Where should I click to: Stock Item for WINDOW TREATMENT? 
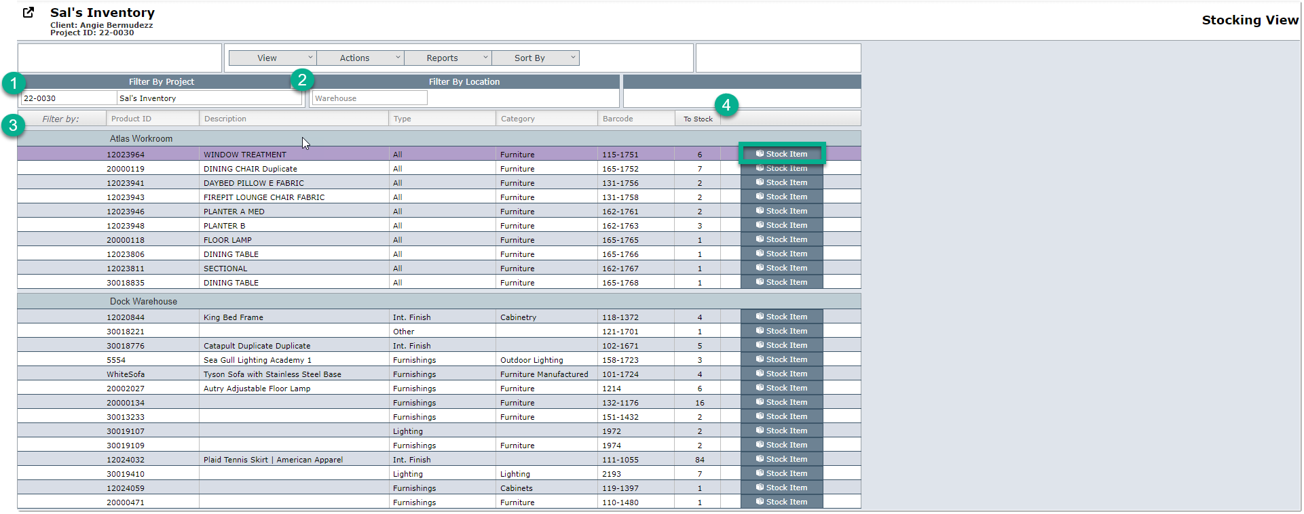click(x=782, y=154)
